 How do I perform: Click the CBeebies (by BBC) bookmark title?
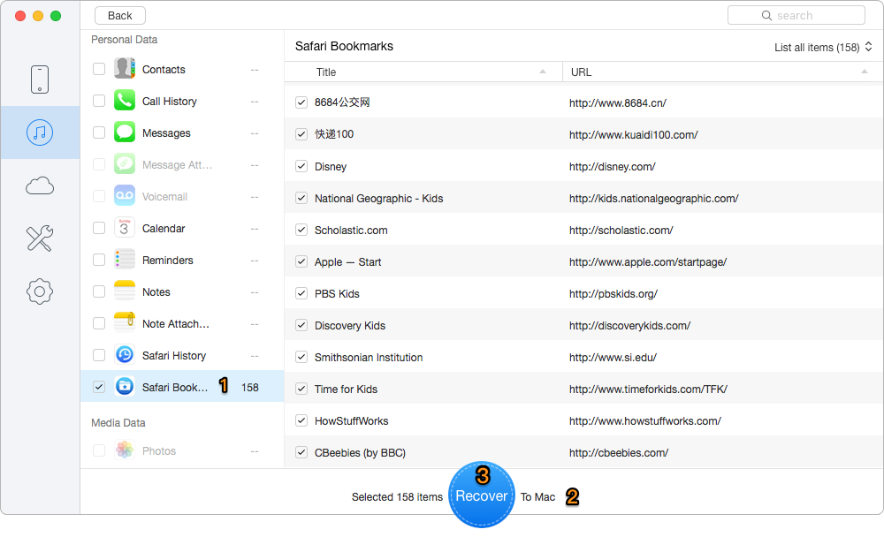[361, 453]
